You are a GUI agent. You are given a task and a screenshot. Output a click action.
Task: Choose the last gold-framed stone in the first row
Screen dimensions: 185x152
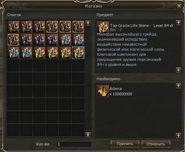tap(78, 27)
